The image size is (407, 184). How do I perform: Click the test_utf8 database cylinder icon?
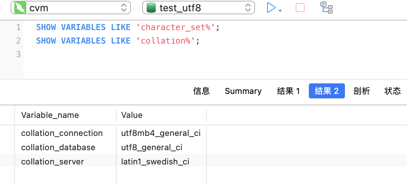tap(151, 8)
